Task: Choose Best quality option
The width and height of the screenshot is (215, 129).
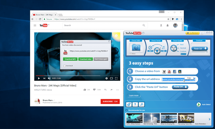Action: pyautogui.click(x=182, y=45)
